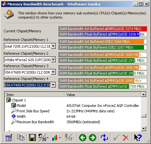This screenshot has width=151, height=144.
Task: Go forward with green right arrow
Action: click(93, 138)
